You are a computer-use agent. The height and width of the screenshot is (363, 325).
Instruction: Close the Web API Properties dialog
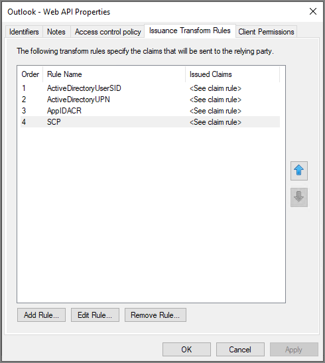pyautogui.click(x=313, y=11)
